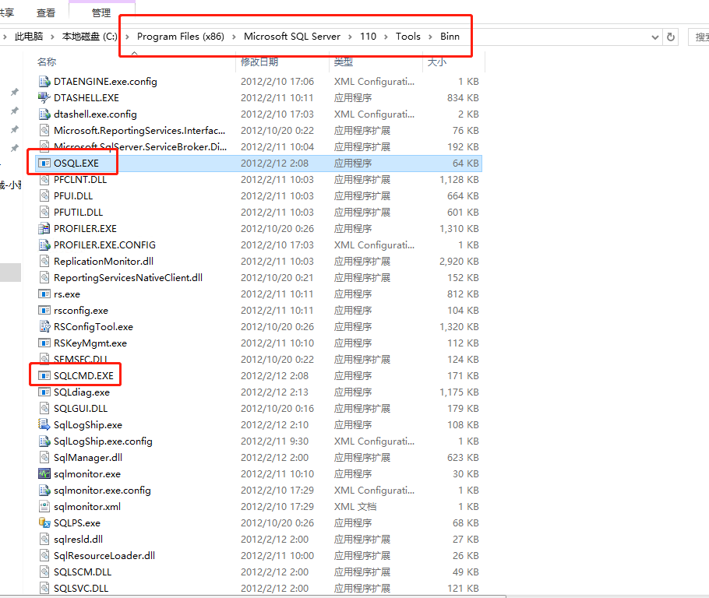Expand the chevron after Tools in path

point(431,37)
